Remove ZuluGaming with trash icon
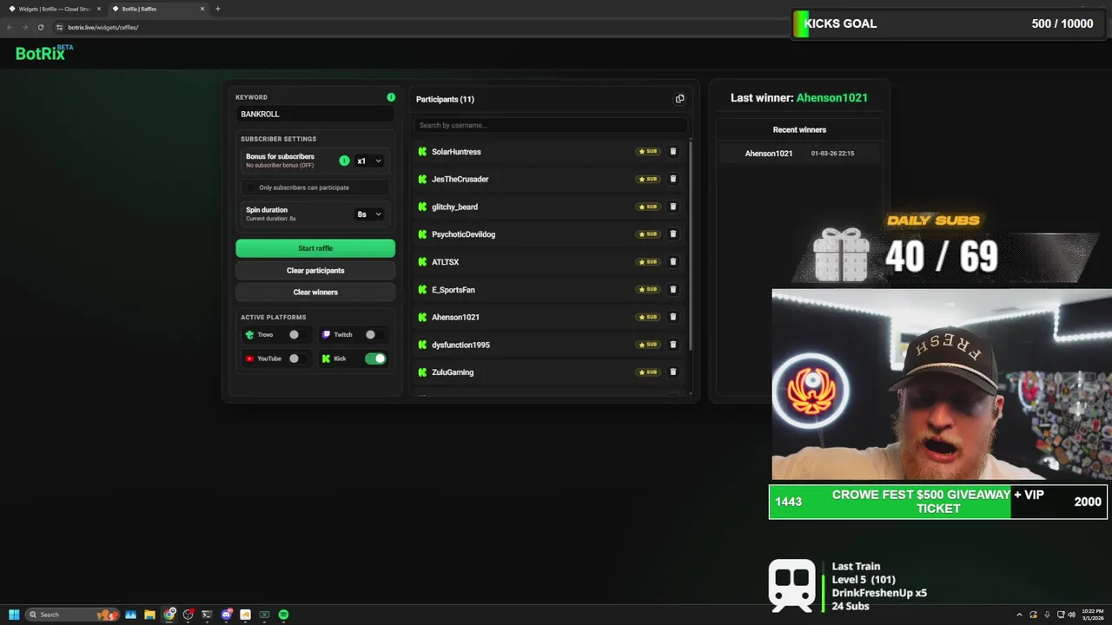Viewport: 1112px width, 625px height. 672,372
